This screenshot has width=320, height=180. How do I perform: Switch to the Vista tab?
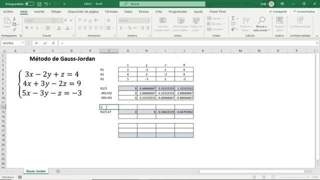[158, 11]
